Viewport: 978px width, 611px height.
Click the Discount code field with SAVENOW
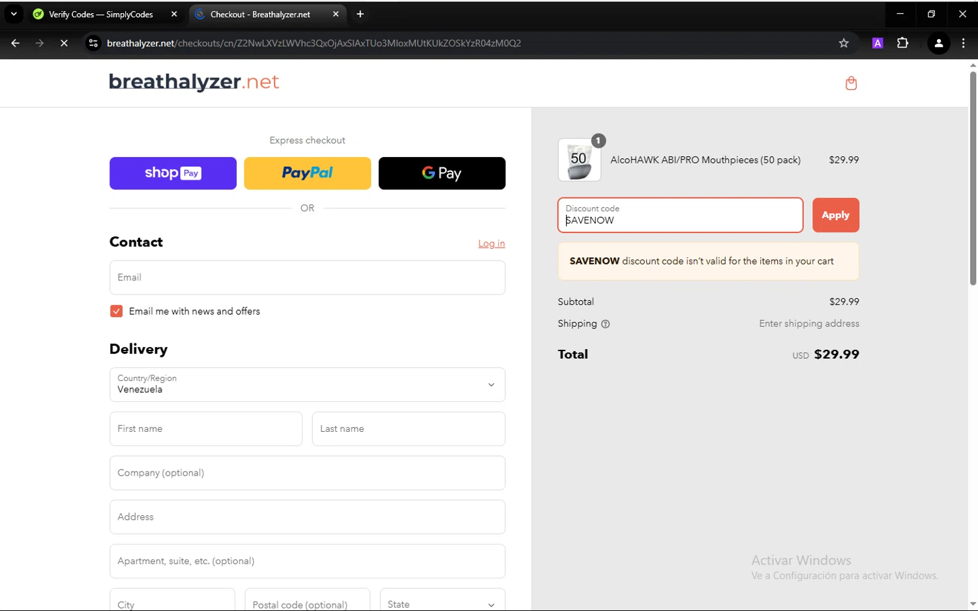click(x=680, y=215)
